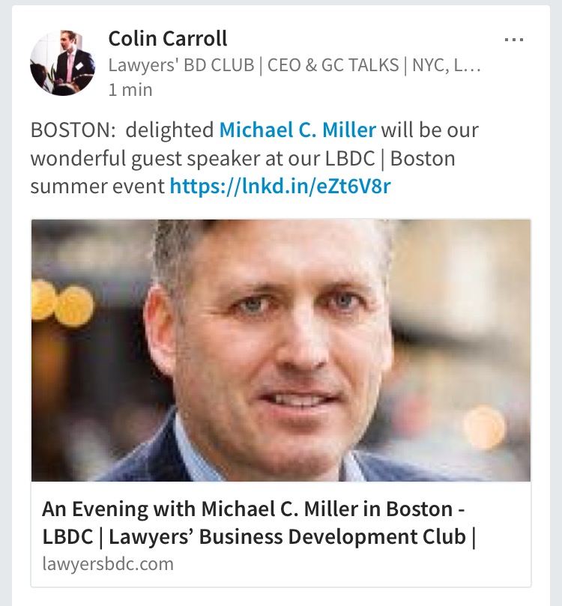Follow the lnkd.in/eZt6V8r short link

pyautogui.click(x=280, y=186)
